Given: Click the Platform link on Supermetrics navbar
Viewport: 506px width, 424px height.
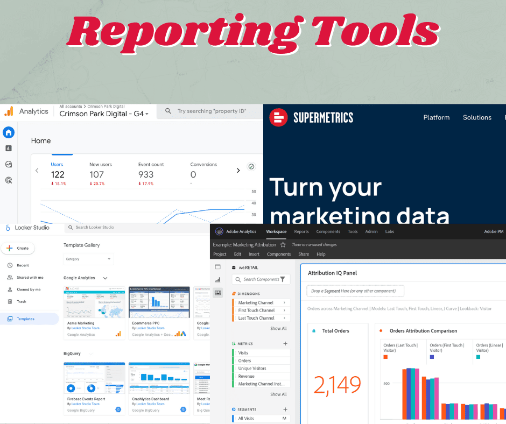Looking at the screenshot, I should tap(436, 117).
